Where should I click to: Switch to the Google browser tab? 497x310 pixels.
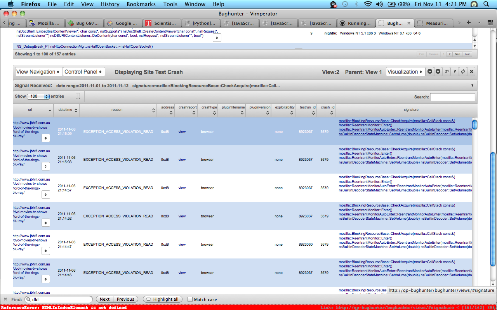coord(123,23)
